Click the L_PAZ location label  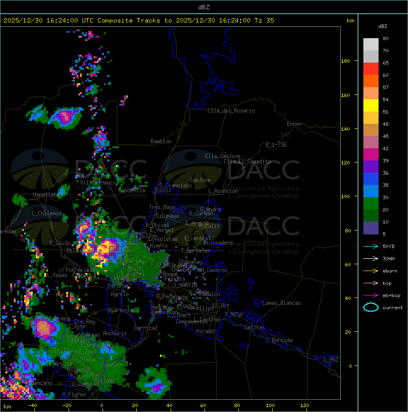point(331,360)
